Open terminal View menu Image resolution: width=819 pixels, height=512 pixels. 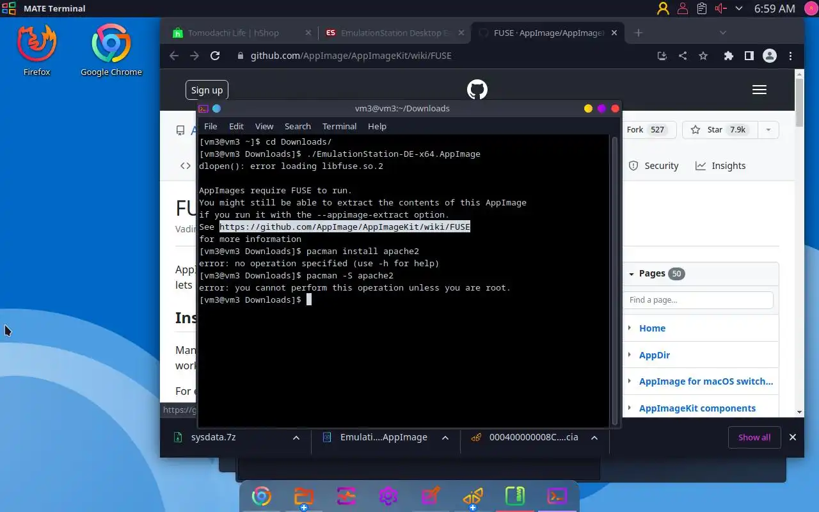click(264, 126)
